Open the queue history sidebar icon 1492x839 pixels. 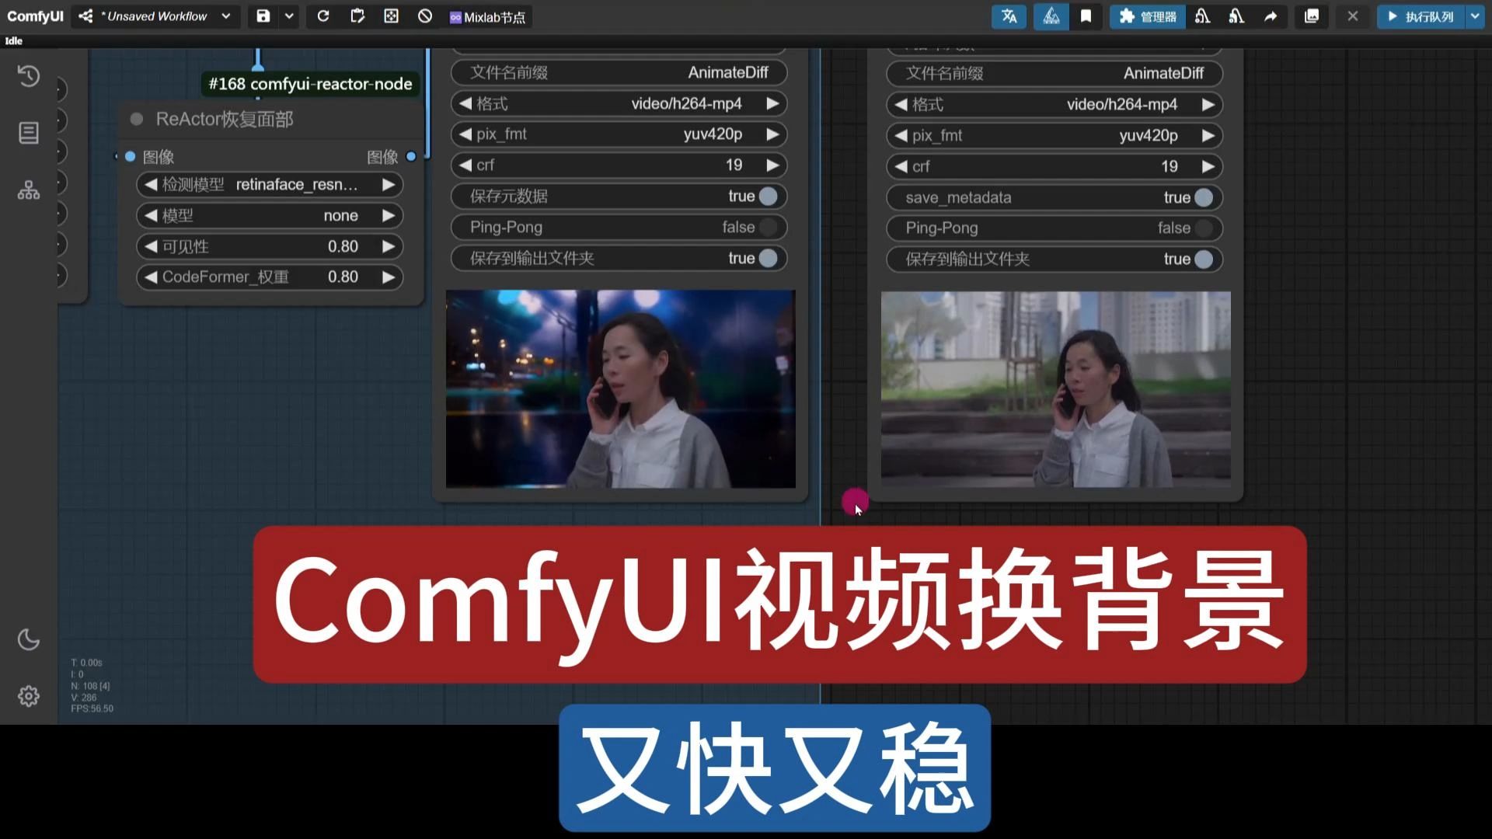pyautogui.click(x=29, y=75)
